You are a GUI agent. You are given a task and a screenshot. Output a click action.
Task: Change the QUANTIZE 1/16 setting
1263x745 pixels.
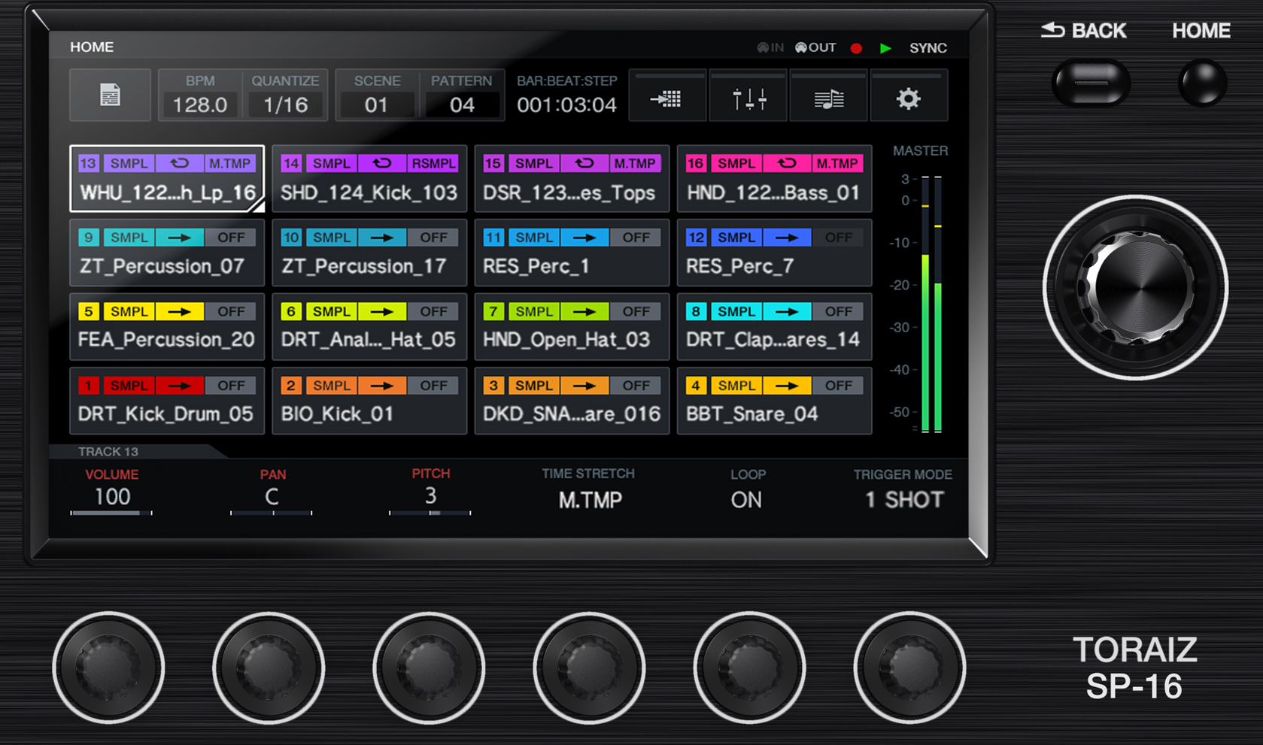click(x=286, y=95)
